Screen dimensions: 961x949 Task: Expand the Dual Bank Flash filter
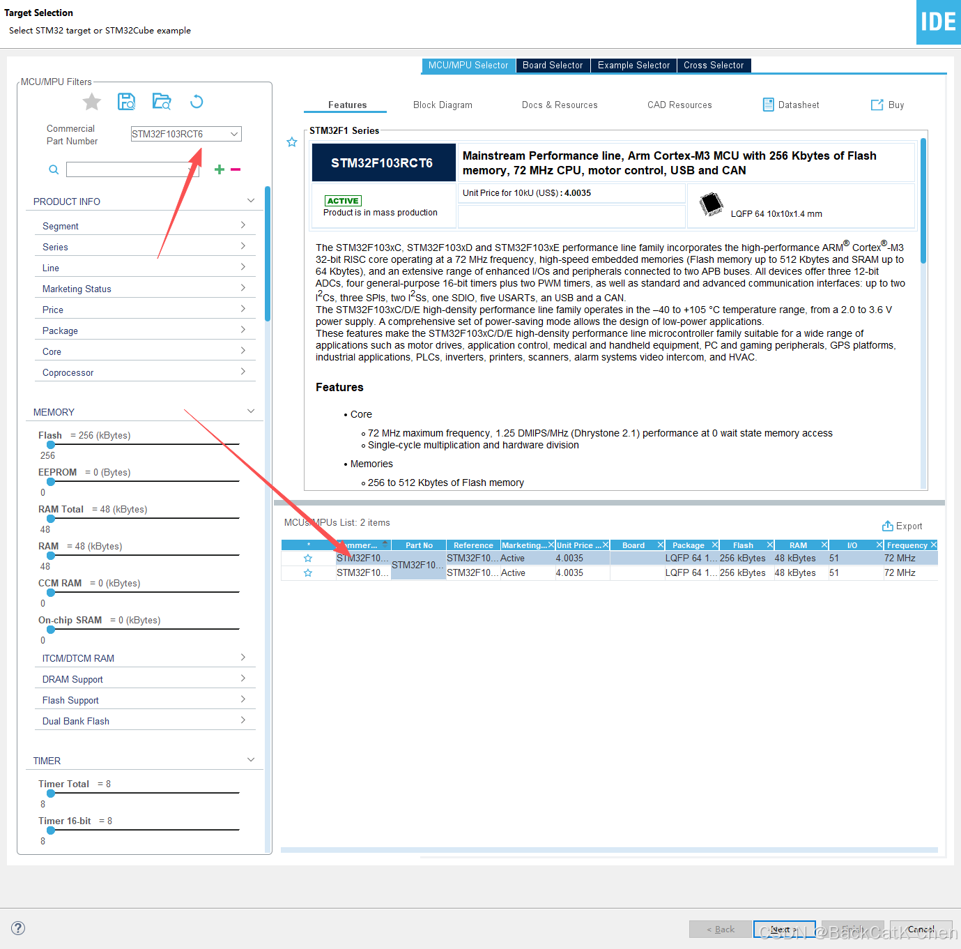pos(243,720)
